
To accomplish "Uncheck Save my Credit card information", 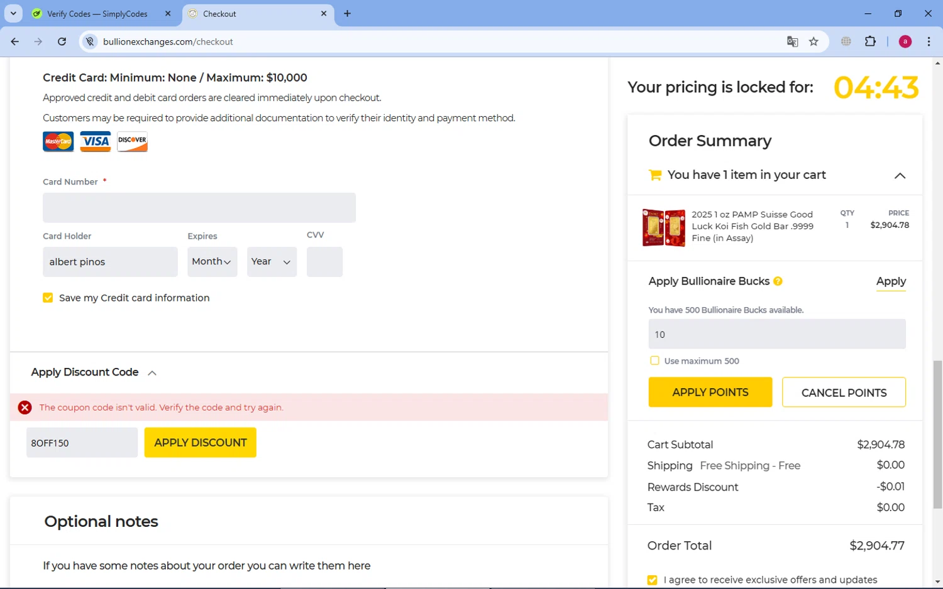I will pos(48,298).
